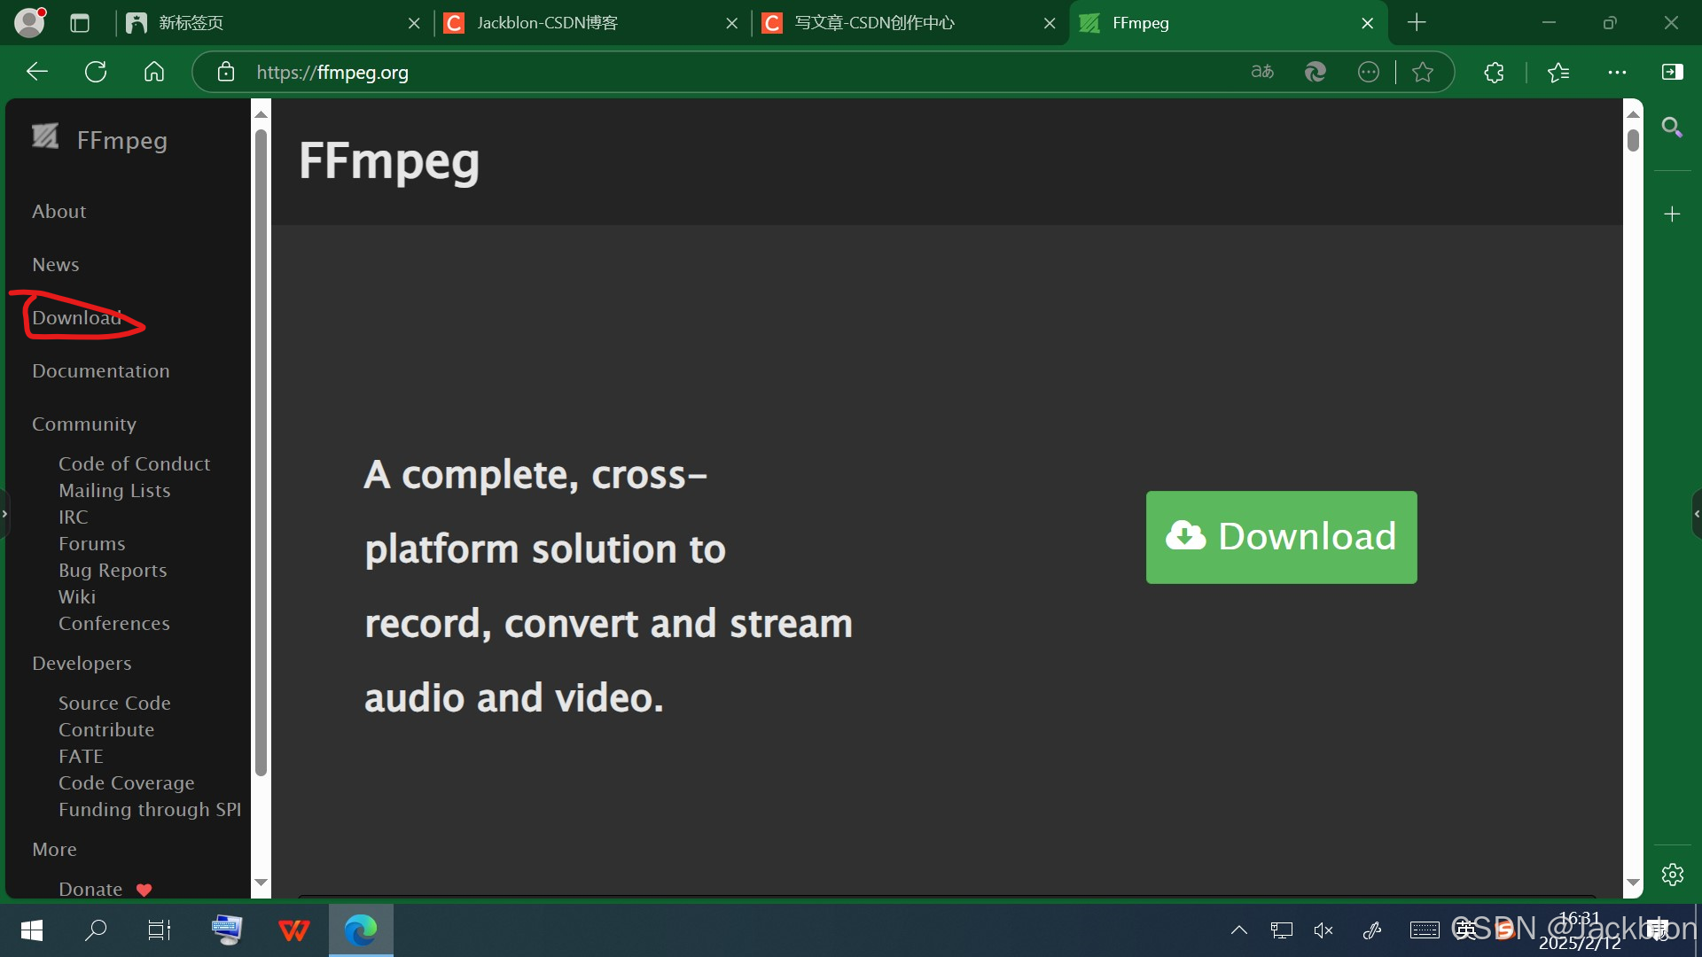The width and height of the screenshot is (1702, 957).
Task: Open browser extensions puzzle icon
Action: point(1495,72)
